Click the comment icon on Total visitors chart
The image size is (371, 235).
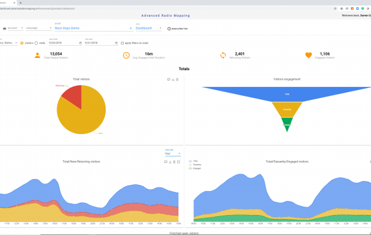coord(169,79)
